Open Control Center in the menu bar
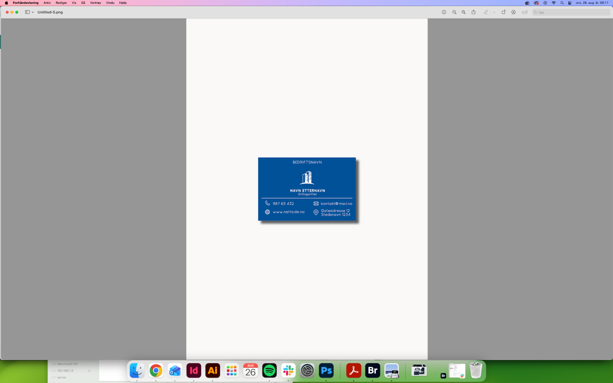 570,3
